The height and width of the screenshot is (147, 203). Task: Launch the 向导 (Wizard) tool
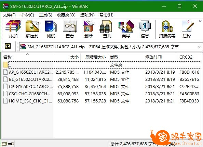pyautogui.click(x=126, y=29)
